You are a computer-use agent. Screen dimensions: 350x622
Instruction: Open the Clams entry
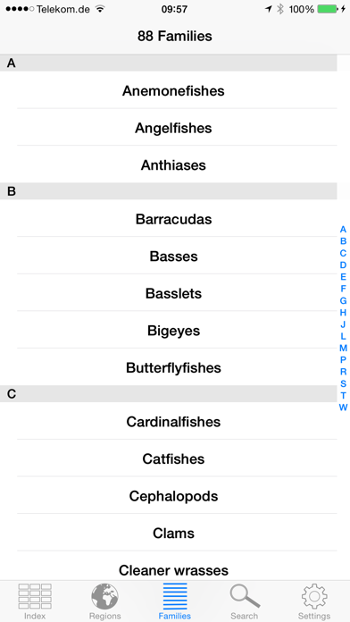(173, 533)
